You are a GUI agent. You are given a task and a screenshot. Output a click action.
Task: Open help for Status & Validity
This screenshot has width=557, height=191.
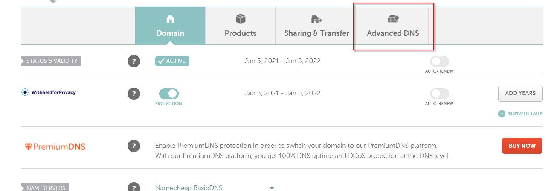tap(134, 61)
